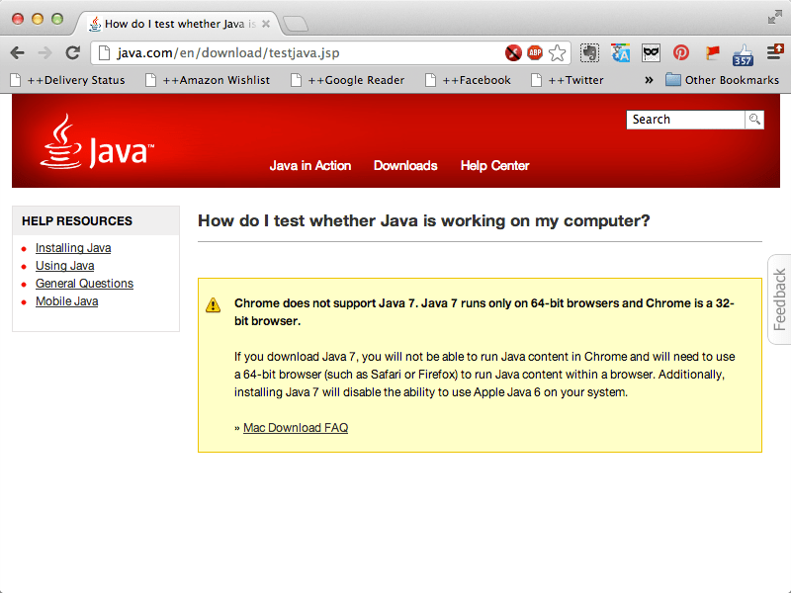Open the ++Google Reader bookmark
Viewport: 791px width, 593px height.
click(x=348, y=80)
